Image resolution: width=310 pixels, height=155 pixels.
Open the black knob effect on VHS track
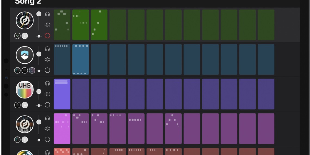click(17, 105)
